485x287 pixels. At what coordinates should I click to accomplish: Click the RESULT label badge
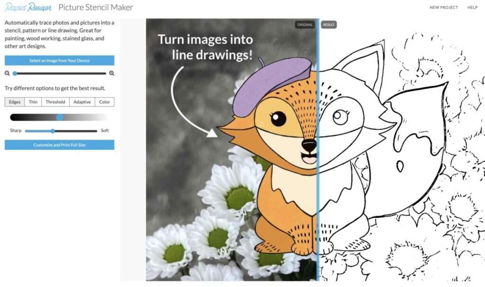329,25
